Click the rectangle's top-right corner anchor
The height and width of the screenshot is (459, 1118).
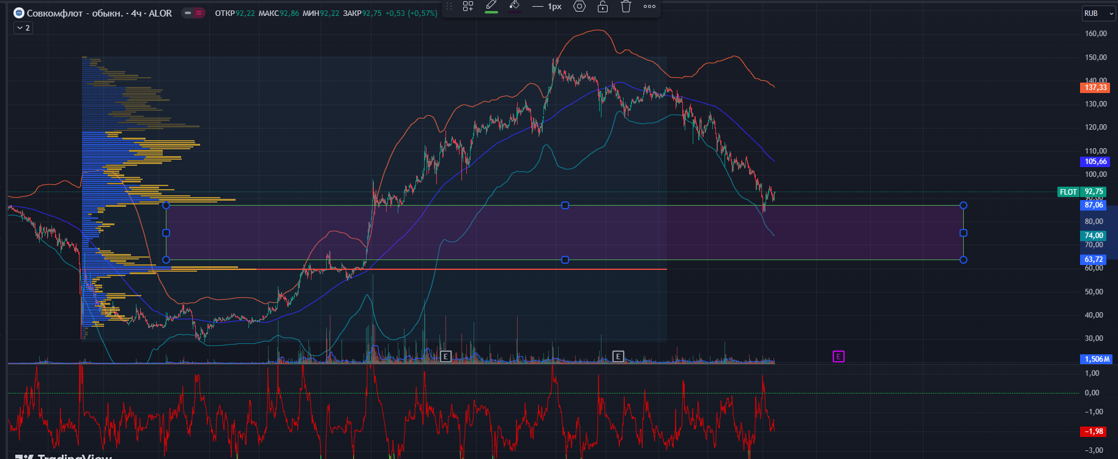963,206
